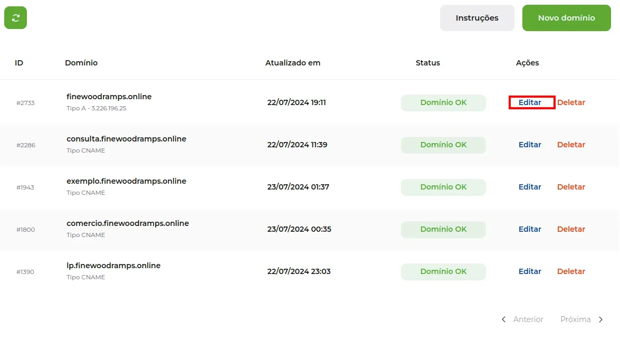
Task: Edit the finewoodramps.online Tipo A domain
Action: (530, 102)
